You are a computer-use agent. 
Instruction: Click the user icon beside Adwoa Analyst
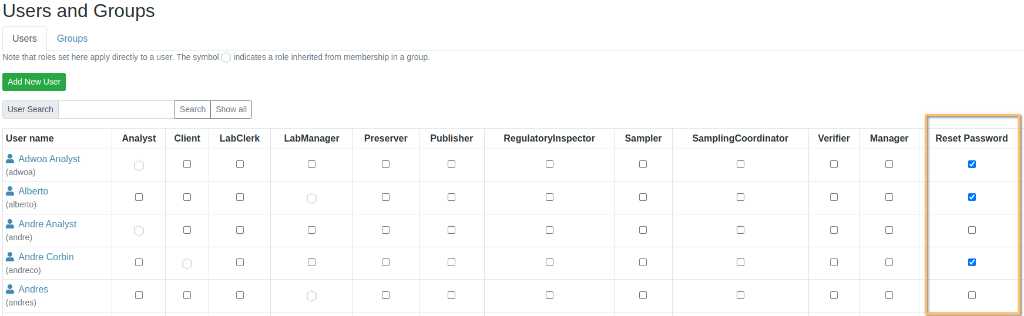(10, 159)
